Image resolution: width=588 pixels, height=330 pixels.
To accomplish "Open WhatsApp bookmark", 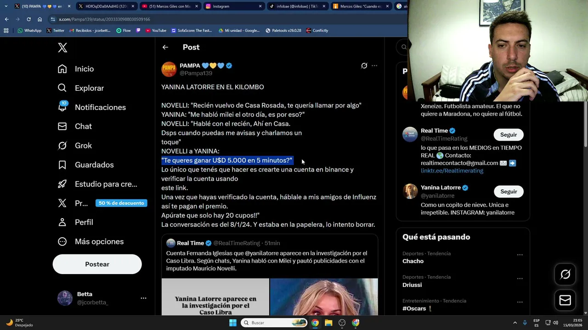I will 29,31.
